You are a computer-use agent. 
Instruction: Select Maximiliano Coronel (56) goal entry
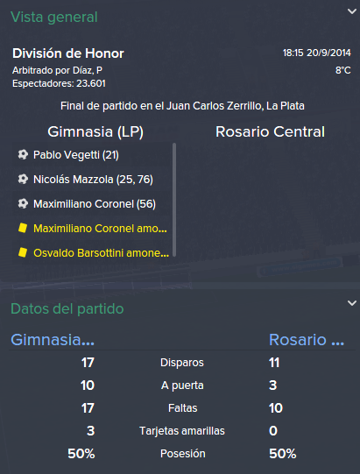click(95, 204)
